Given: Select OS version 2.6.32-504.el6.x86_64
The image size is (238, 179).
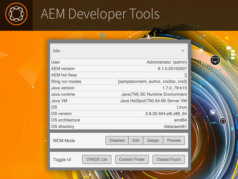Looking at the screenshot, I should pos(166,114).
